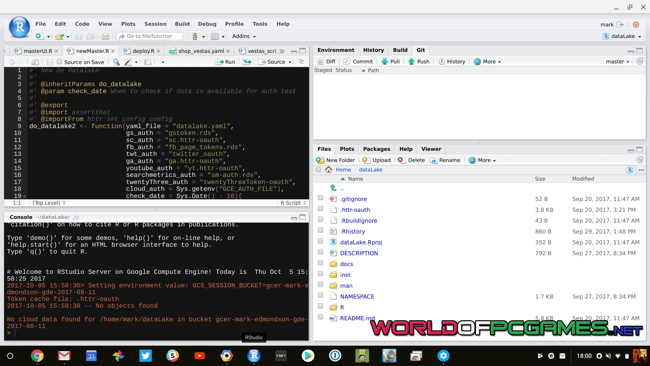The width and height of the screenshot is (650, 366).
Task: Open the Find/Replace magnifier in editor
Action: pyautogui.click(x=116, y=62)
